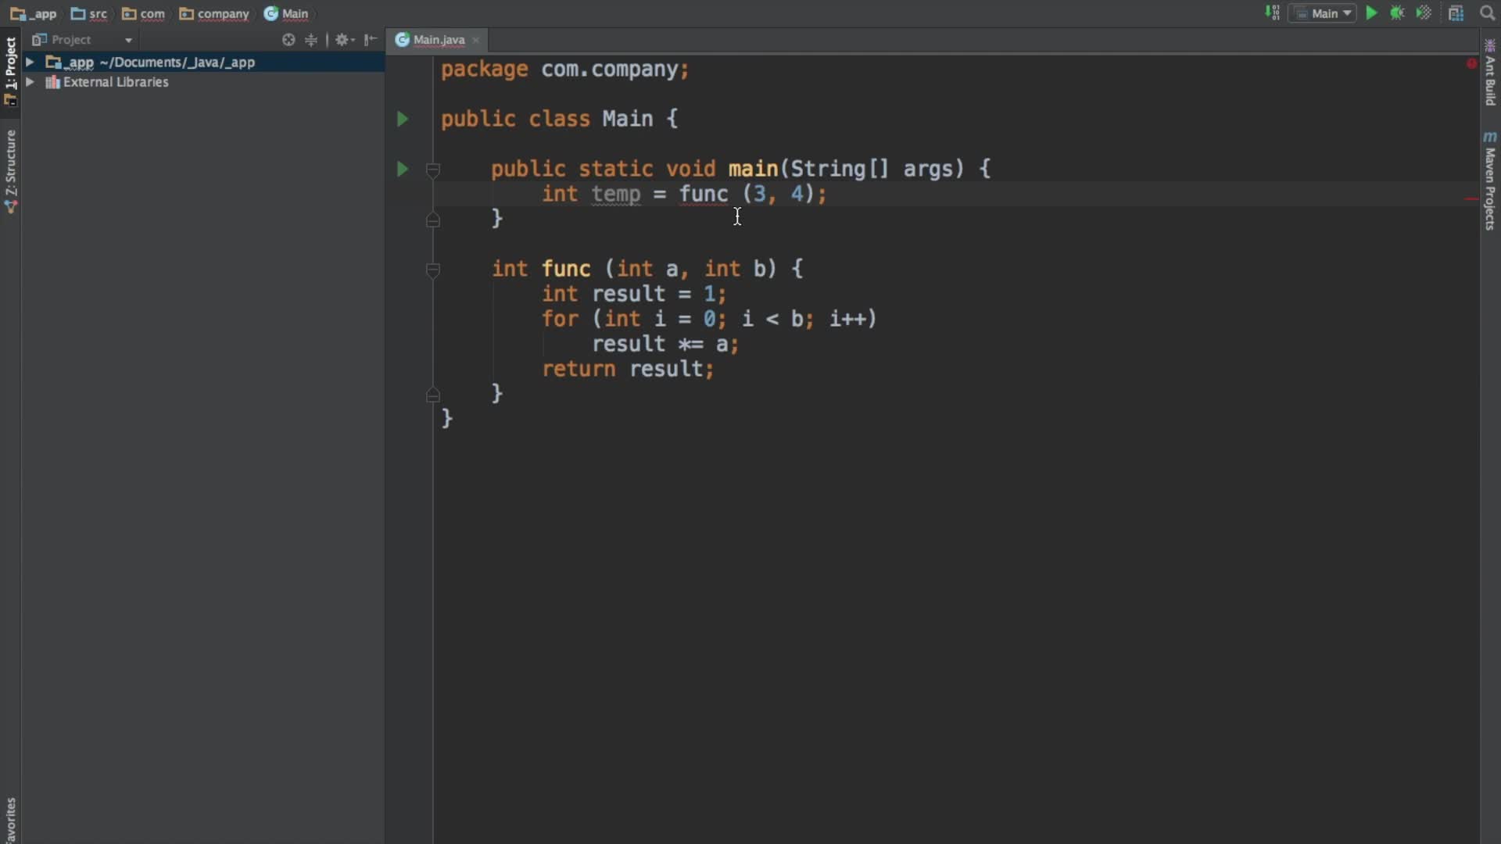Run Main with the green toolbar arrow

1371,13
